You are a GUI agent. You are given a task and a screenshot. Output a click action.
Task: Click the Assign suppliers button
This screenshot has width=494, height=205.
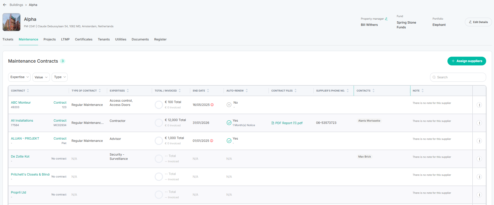coord(467,61)
